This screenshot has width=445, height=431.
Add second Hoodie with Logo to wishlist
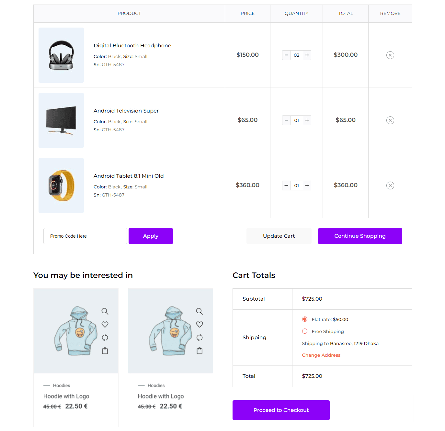click(x=199, y=324)
